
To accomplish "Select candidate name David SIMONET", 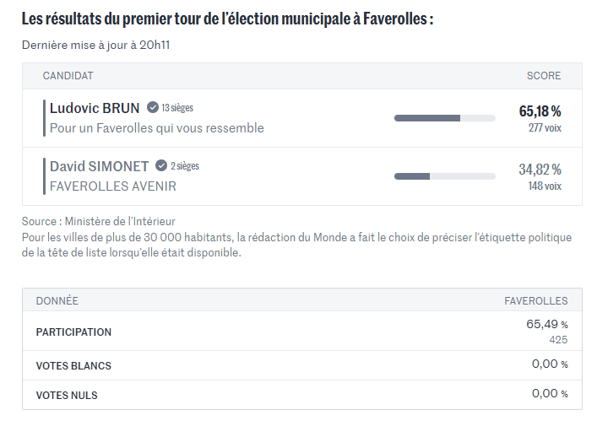I will coord(99,166).
